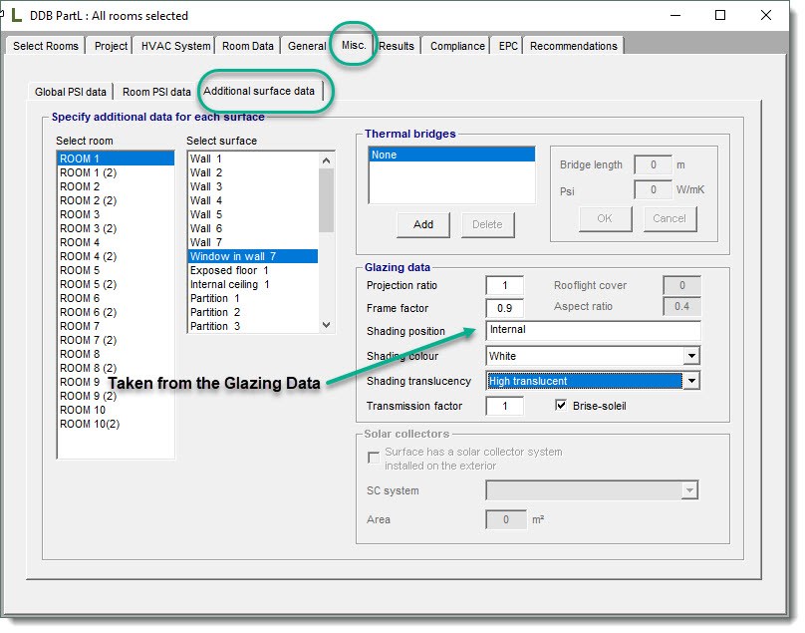805x633 pixels.
Task: Open the Room PSI data tab
Action: coord(156,92)
